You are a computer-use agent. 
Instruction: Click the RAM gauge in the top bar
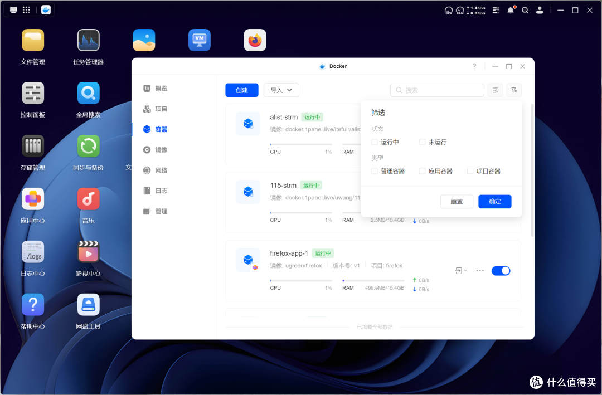pyautogui.click(x=460, y=11)
